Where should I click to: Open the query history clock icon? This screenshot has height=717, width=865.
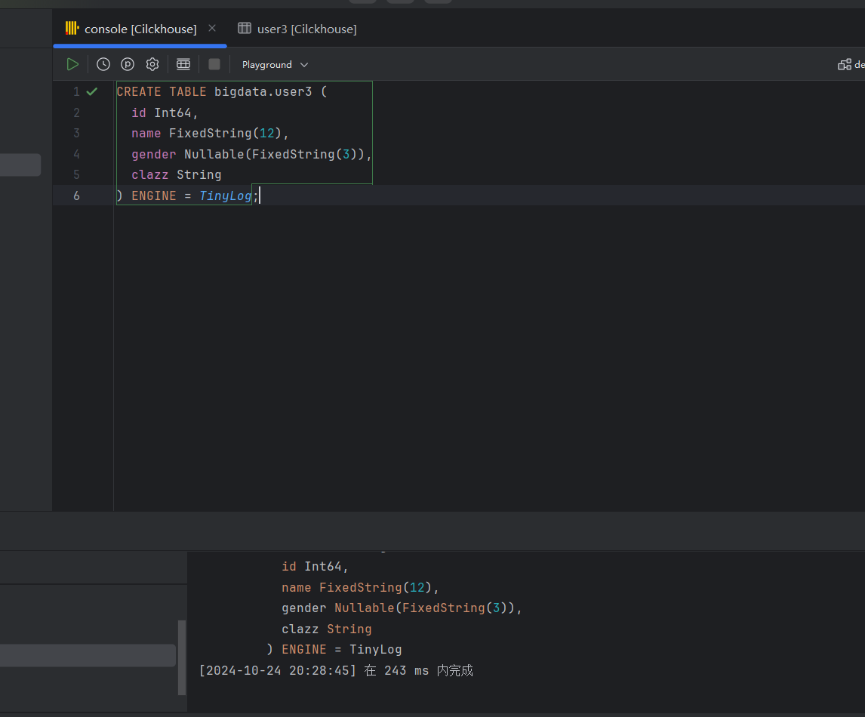(103, 65)
